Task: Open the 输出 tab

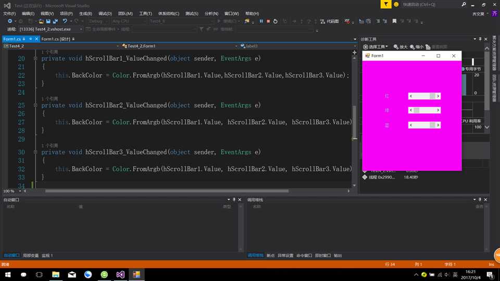Action: click(337, 256)
